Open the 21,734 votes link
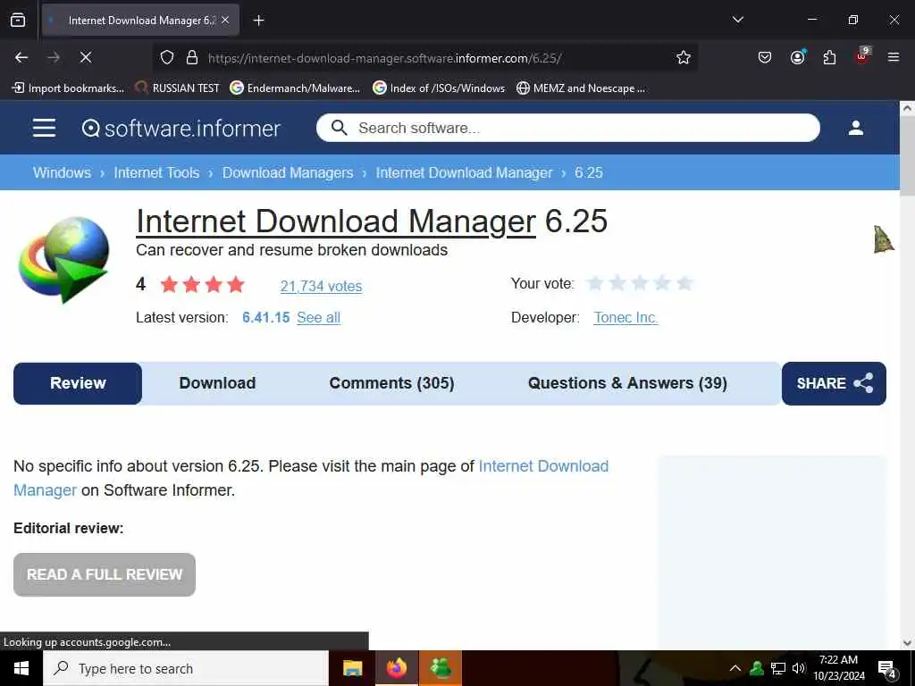Image resolution: width=915 pixels, height=686 pixels. pos(321,286)
